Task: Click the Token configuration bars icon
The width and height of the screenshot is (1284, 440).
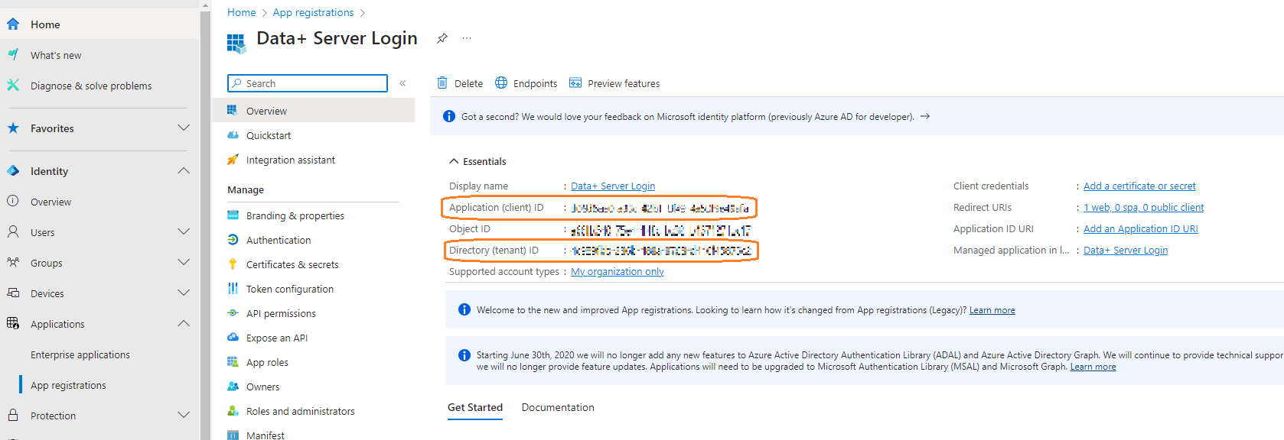Action: 233,289
